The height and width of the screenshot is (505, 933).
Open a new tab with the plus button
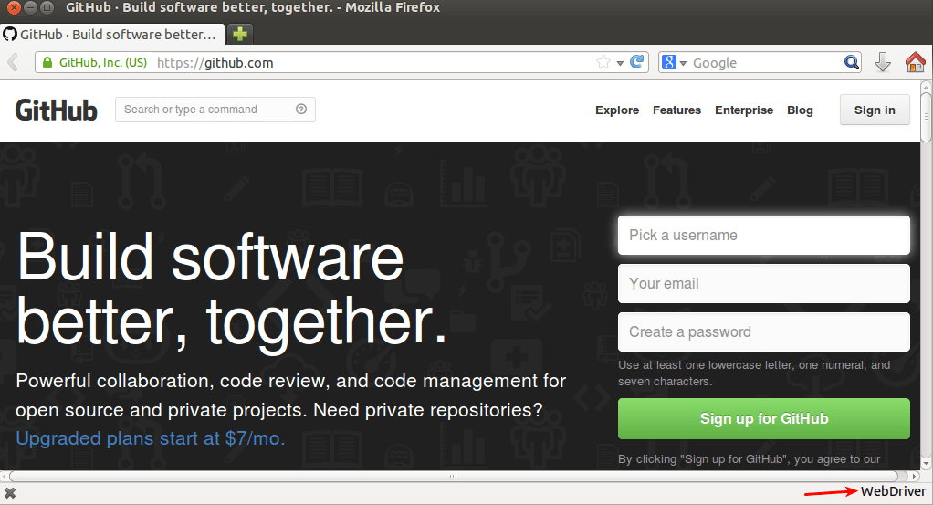(x=240, y=34)
